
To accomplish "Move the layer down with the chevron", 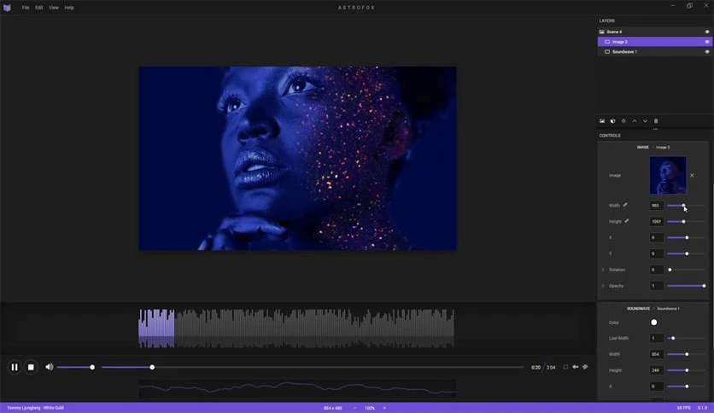I will point(645,121).
